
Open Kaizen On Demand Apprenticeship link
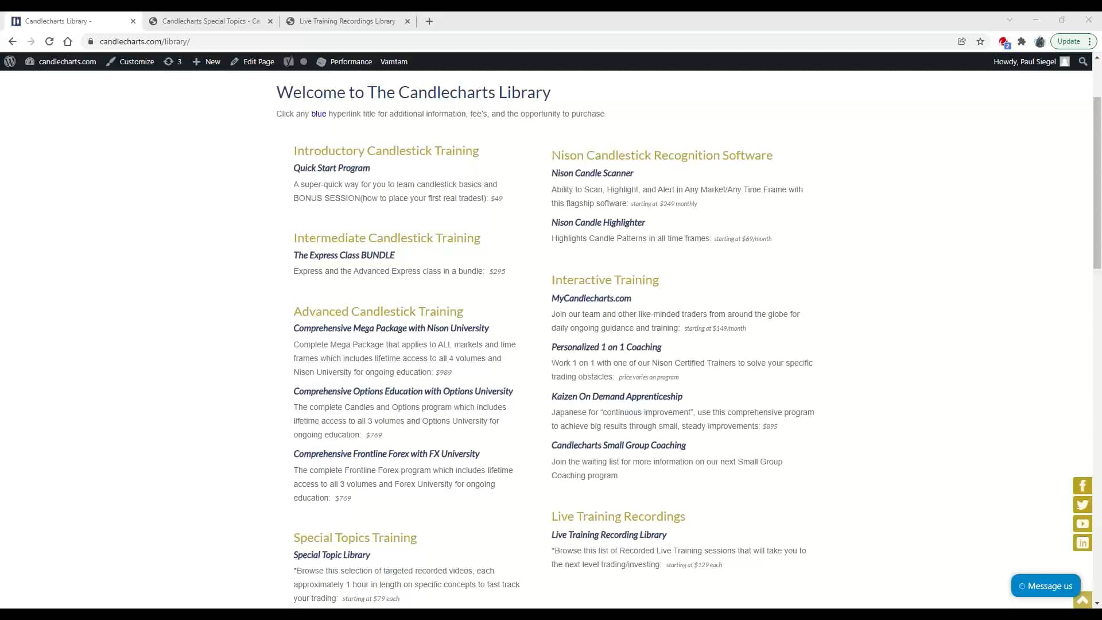(x=617, y=396)
